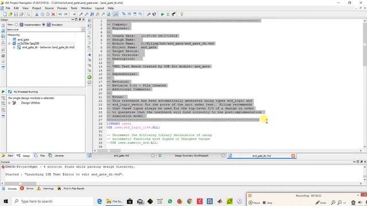
Task: Switch to the Libraries panel tab
Action: pos(56,156)
